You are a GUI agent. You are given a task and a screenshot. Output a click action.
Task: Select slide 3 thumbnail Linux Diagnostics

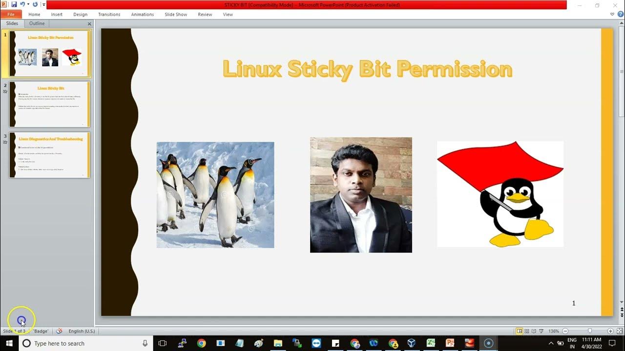50,155
